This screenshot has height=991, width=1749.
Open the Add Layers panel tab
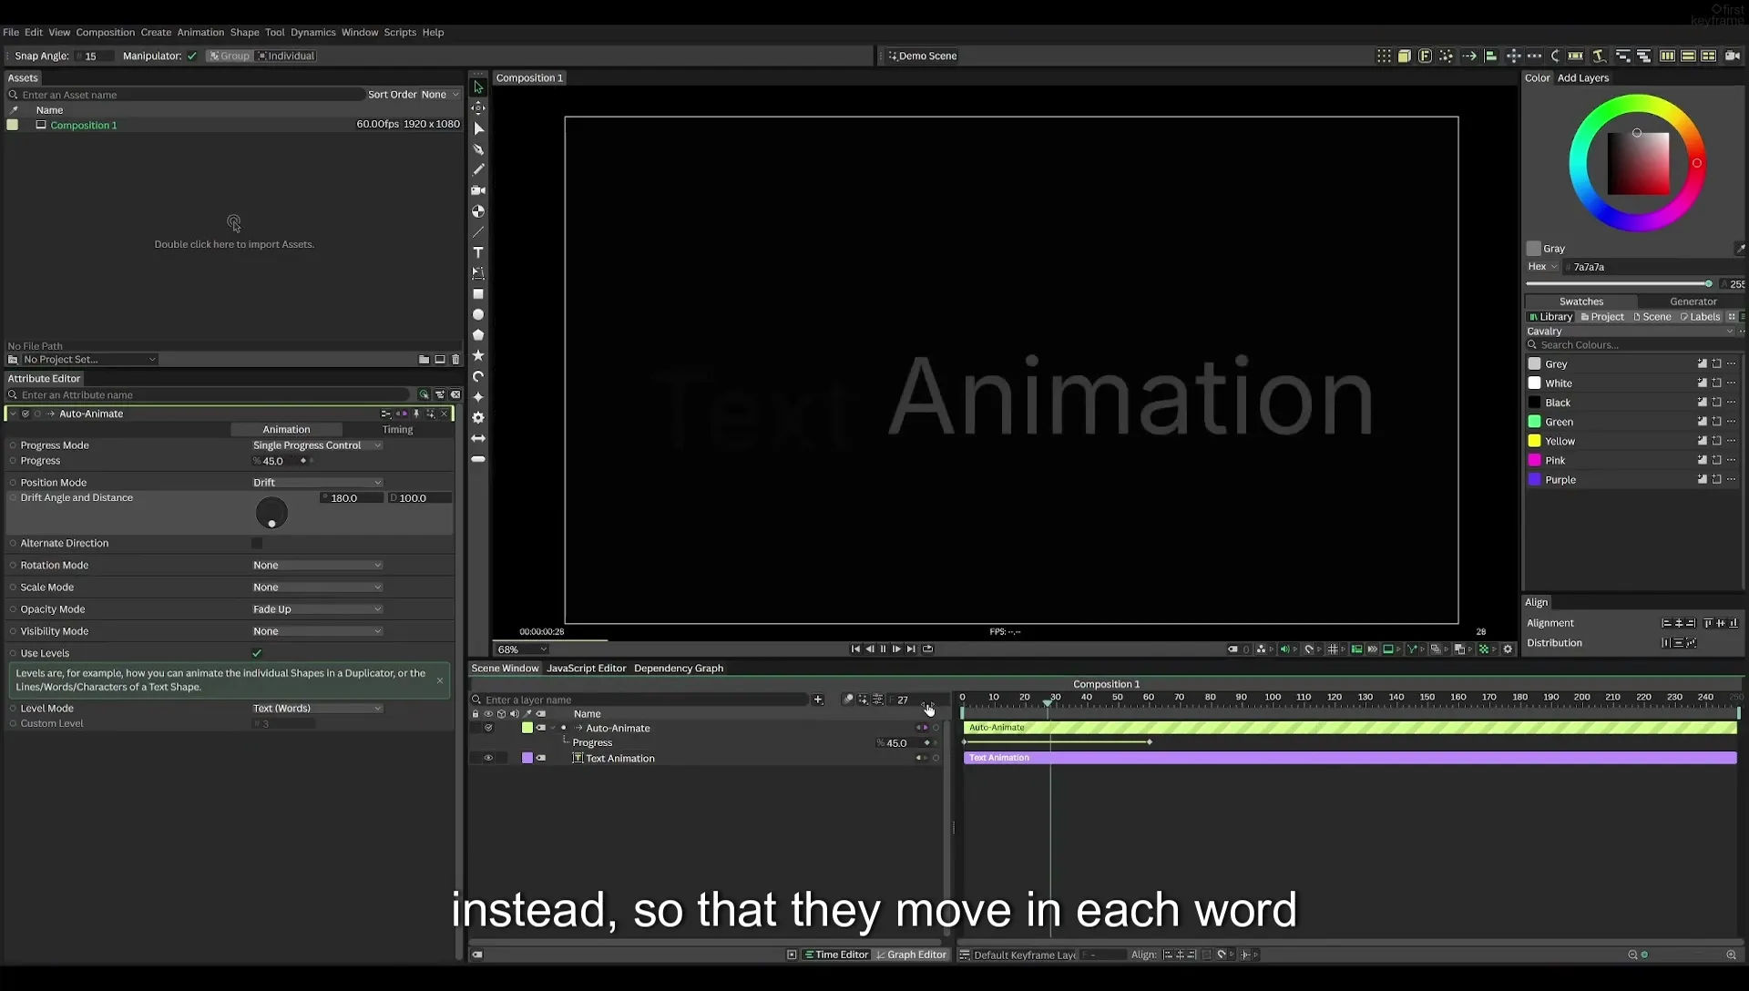coord(1583,77)
